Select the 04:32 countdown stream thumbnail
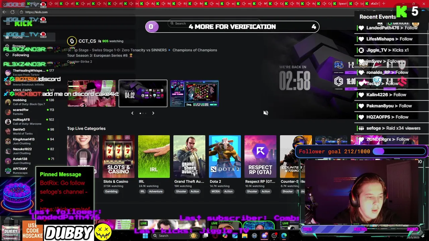429x241 pixels. pyautogui.click(x=143, y=93)
